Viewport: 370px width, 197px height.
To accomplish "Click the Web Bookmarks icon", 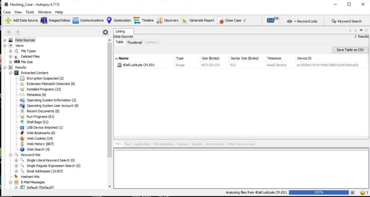I will [22, 133].
